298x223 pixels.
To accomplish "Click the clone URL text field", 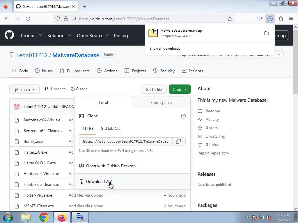I will point(126,141).
